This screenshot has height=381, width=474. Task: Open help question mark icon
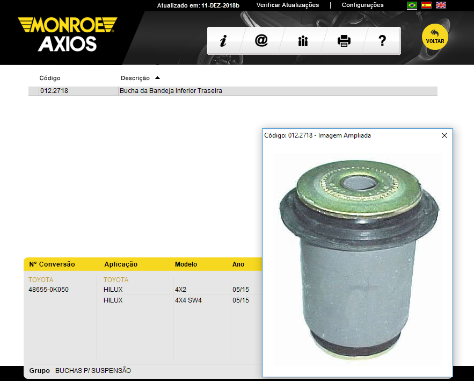tap(382, 41)
